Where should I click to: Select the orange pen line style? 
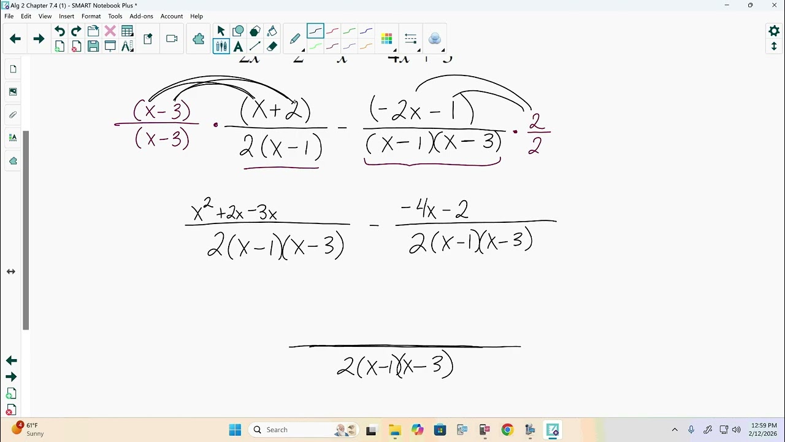[x=366, y=46]
